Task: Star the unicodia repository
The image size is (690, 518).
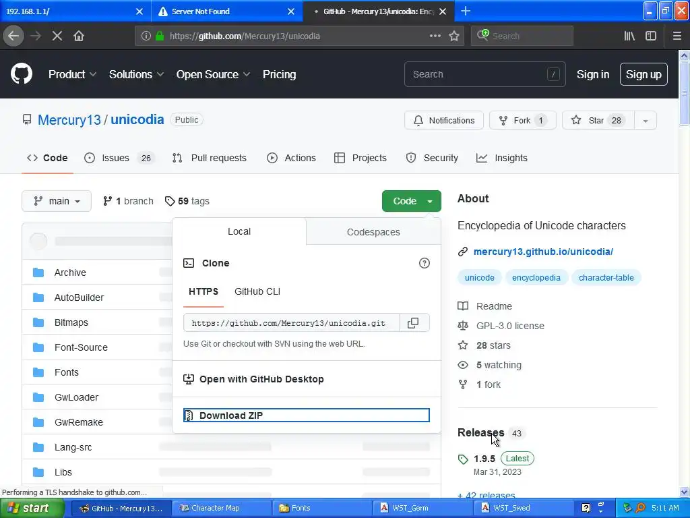Action: 598,121
